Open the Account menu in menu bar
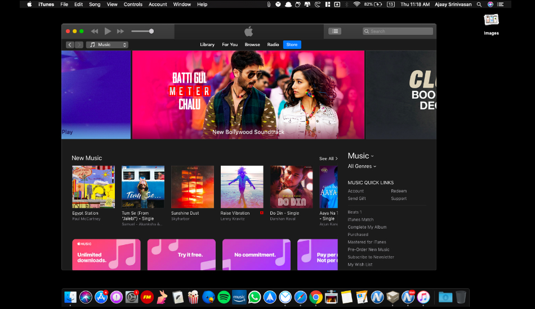Screen dimensions: 535x309 click(x=158, y=4)
